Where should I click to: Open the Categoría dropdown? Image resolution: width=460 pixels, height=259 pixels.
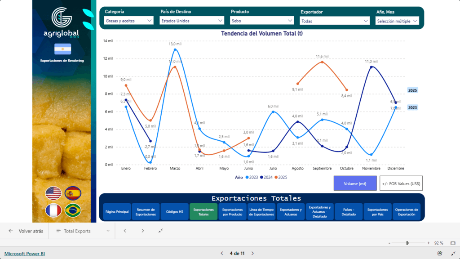[x=129, y=21]
